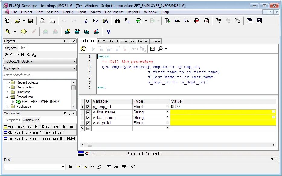Image resolution: width=282 pixels, height=176 pixels.
Task: Click the find previous up arrow icon
Action: pos(85,167)
